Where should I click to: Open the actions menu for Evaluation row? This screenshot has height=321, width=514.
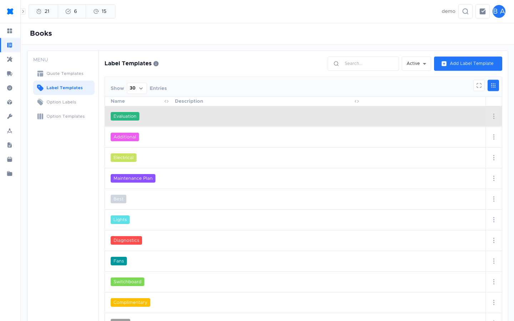point(494,116)
